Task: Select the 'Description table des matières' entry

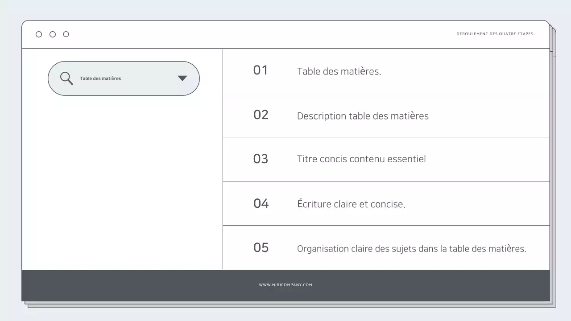Action: [x=363, y=115]
